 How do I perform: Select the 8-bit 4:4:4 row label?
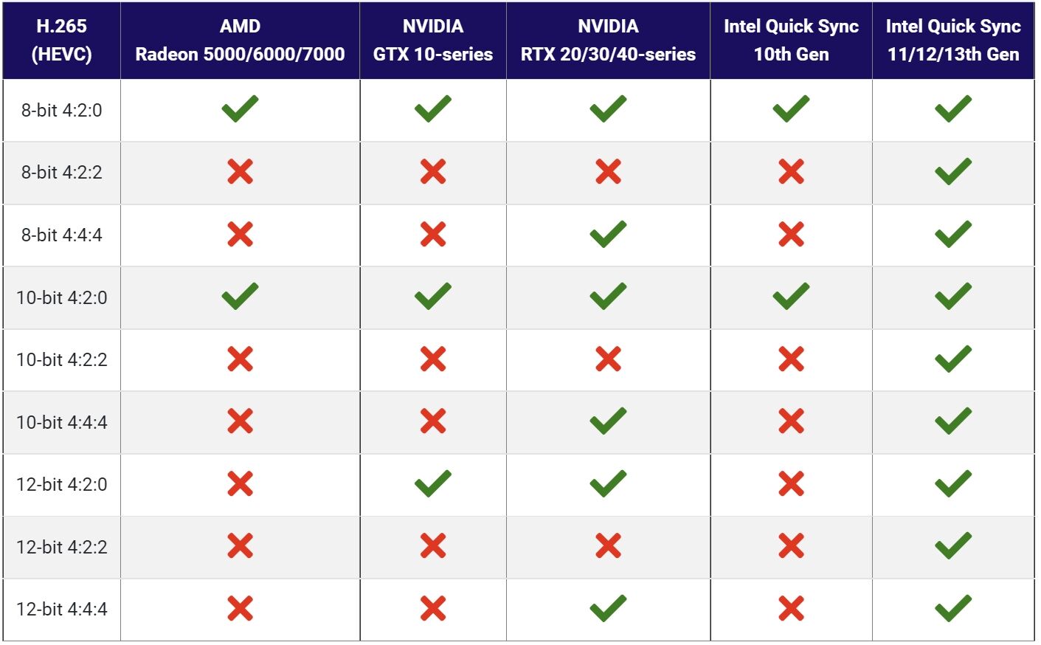pyautogui.click(x=62, y=235)
